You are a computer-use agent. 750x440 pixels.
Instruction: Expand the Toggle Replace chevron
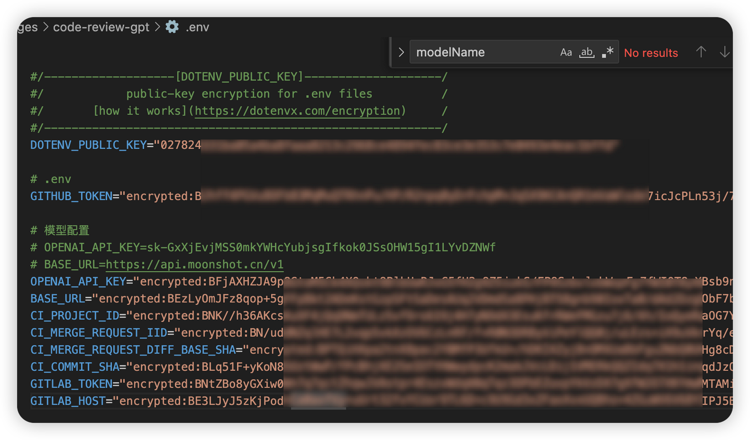pyautogui.click(x=401, y=52)
